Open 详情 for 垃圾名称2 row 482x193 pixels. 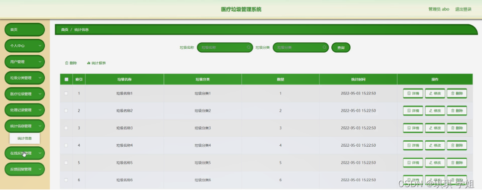coord(413,110)
